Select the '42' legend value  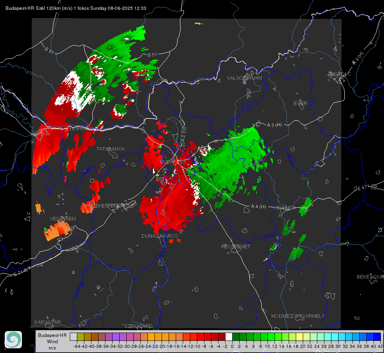(x=380, y=346)
